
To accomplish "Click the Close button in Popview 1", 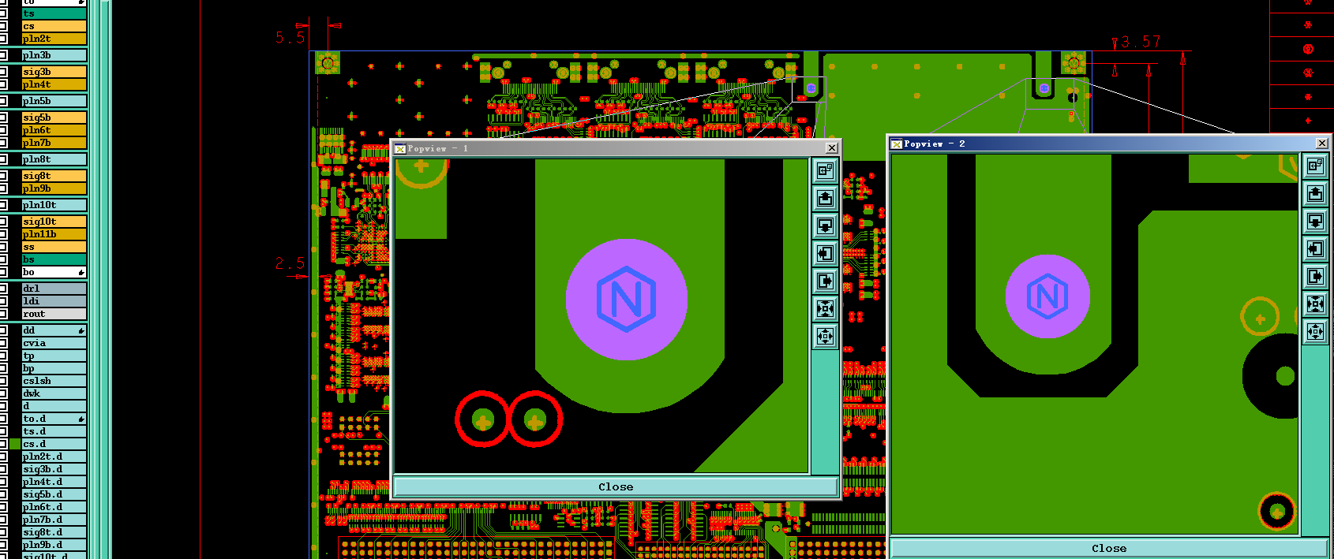I will tap(616, 486).
